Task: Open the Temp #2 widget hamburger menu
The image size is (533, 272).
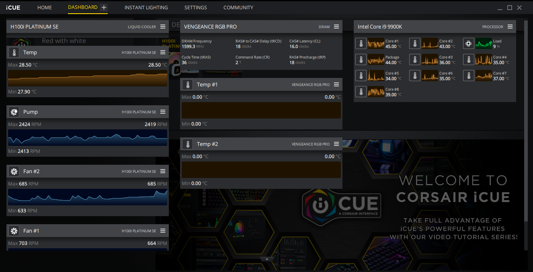Action: (336, 144)
